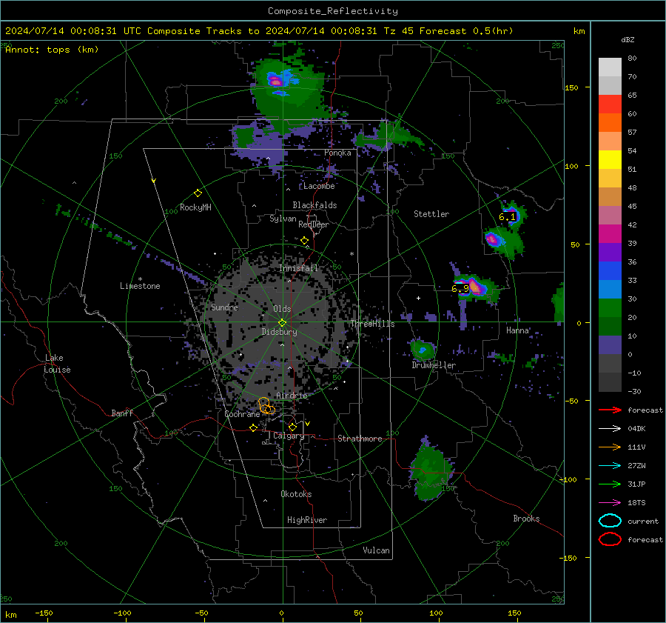
Task: Click the Drumheller city label
Action: [x=434, y=365]
